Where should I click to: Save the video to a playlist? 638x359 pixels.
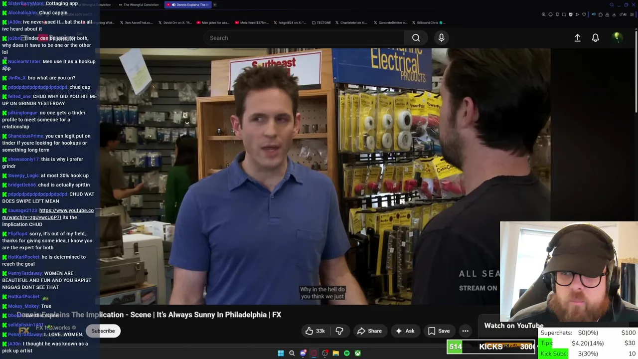439,331
